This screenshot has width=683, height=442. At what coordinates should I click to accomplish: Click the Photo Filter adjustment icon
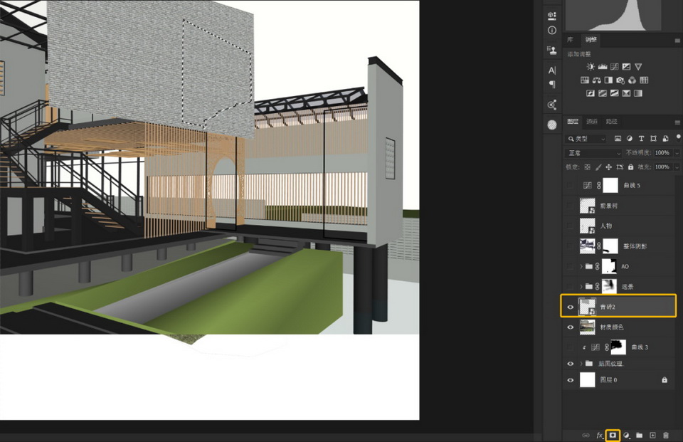tap(620, 80)
